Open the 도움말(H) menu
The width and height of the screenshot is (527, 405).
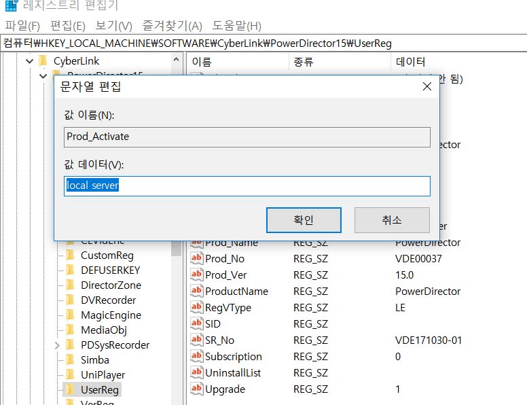(x=236, y=26)
